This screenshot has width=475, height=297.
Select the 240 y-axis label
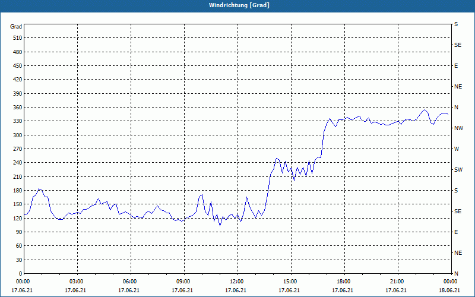(x=18, y=163)
